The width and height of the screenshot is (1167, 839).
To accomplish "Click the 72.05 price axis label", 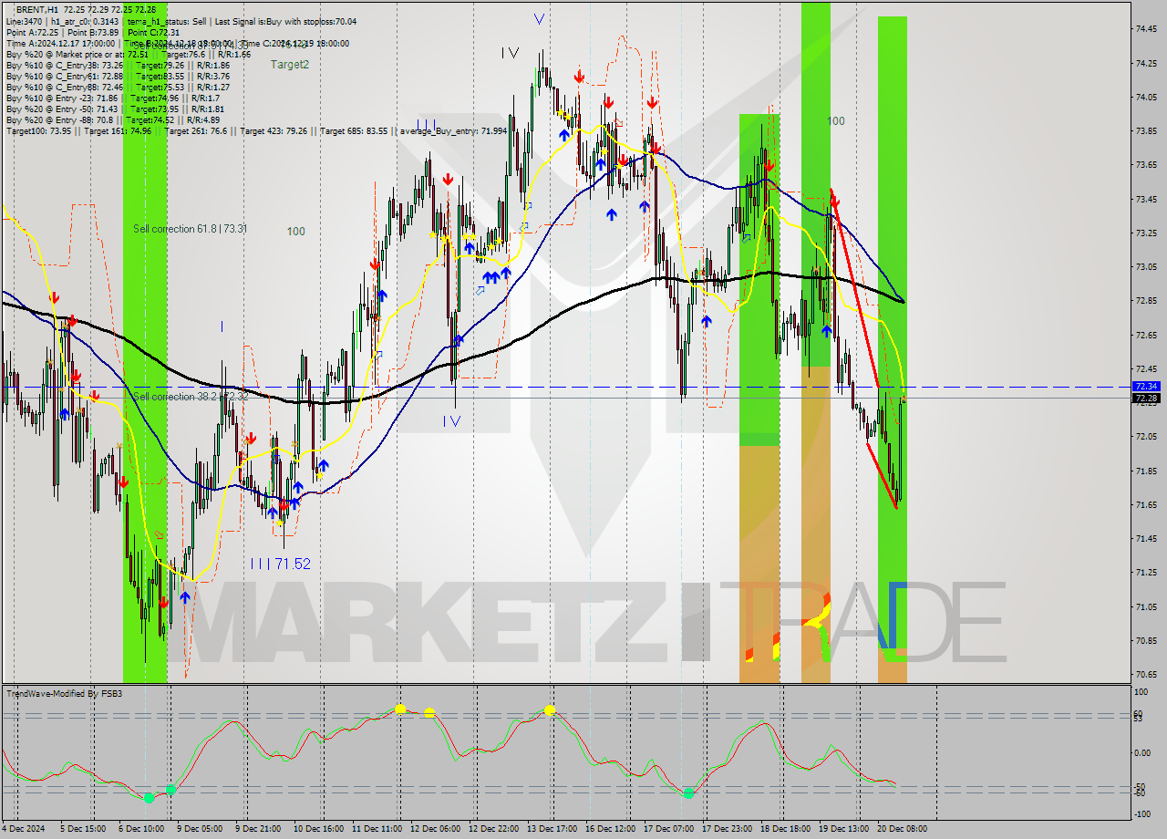I will pyautogui.click(x=1147, y=437).
